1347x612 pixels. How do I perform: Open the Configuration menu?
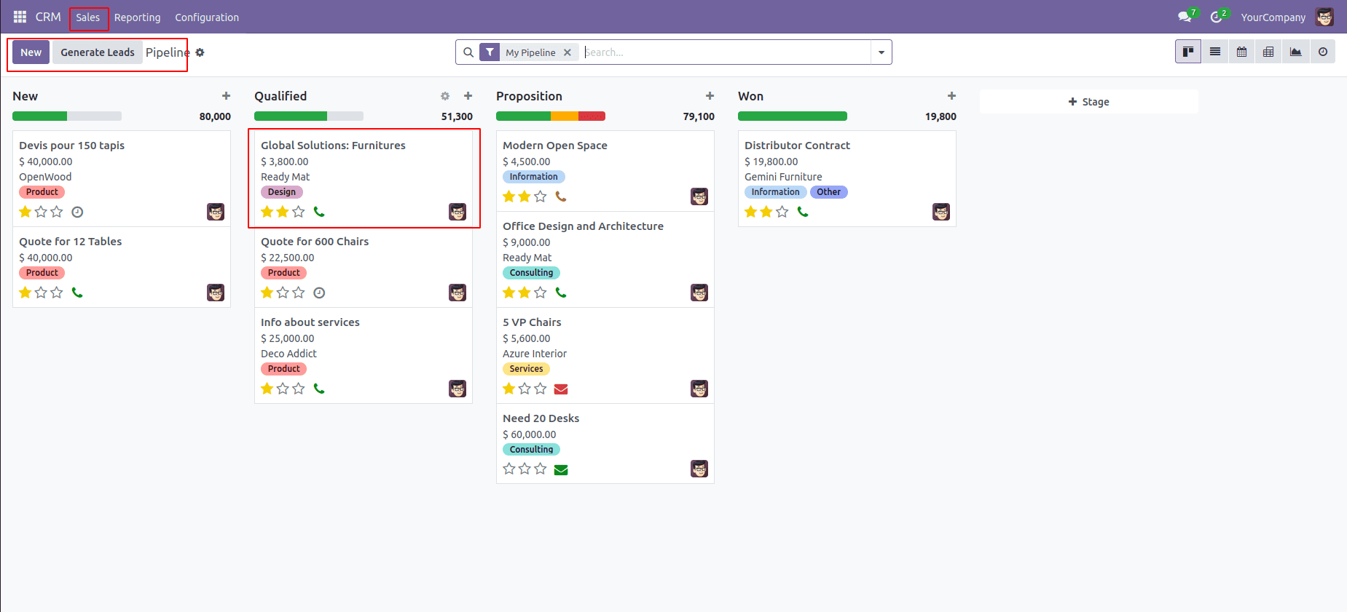[x=207, y=17]
